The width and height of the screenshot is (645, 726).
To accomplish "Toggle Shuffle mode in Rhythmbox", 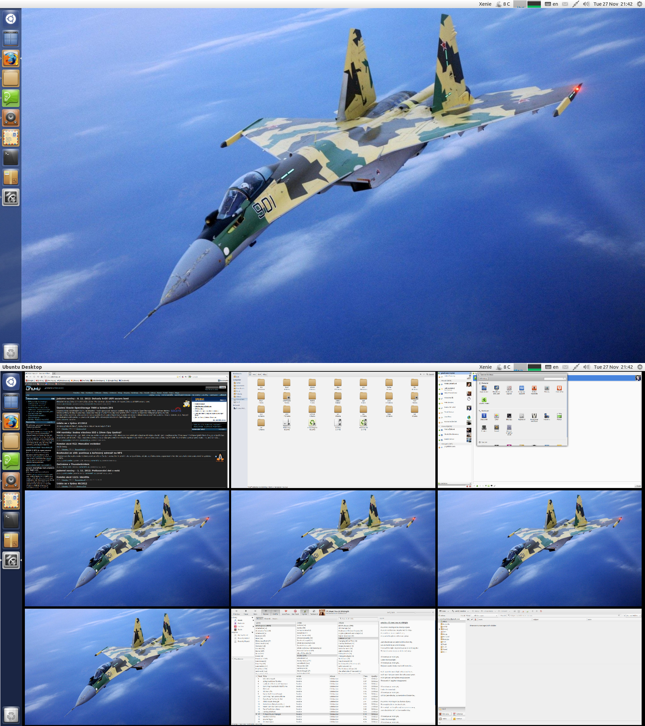I will click(275, 612).
